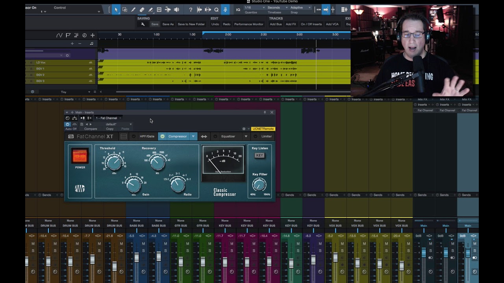Select the Bend tool
Screen dimensions: 504x283
pyautogui.click(x=168, y=9)
